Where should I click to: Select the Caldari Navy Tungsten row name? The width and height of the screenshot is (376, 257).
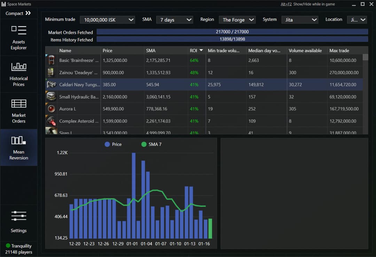(80, 85)
